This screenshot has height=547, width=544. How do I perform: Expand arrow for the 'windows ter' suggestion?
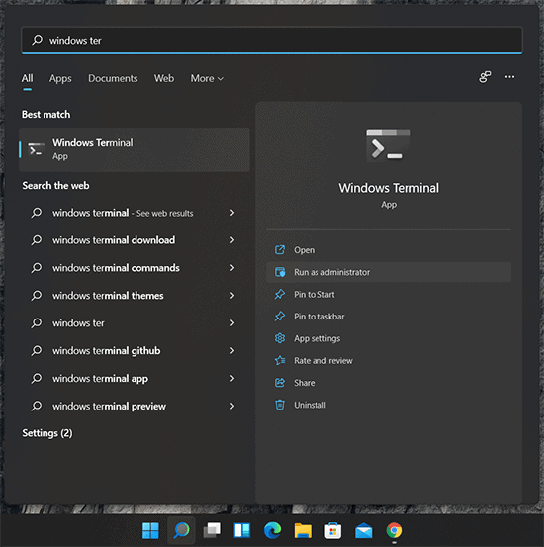pyautogui.click(x=232, y=322)
